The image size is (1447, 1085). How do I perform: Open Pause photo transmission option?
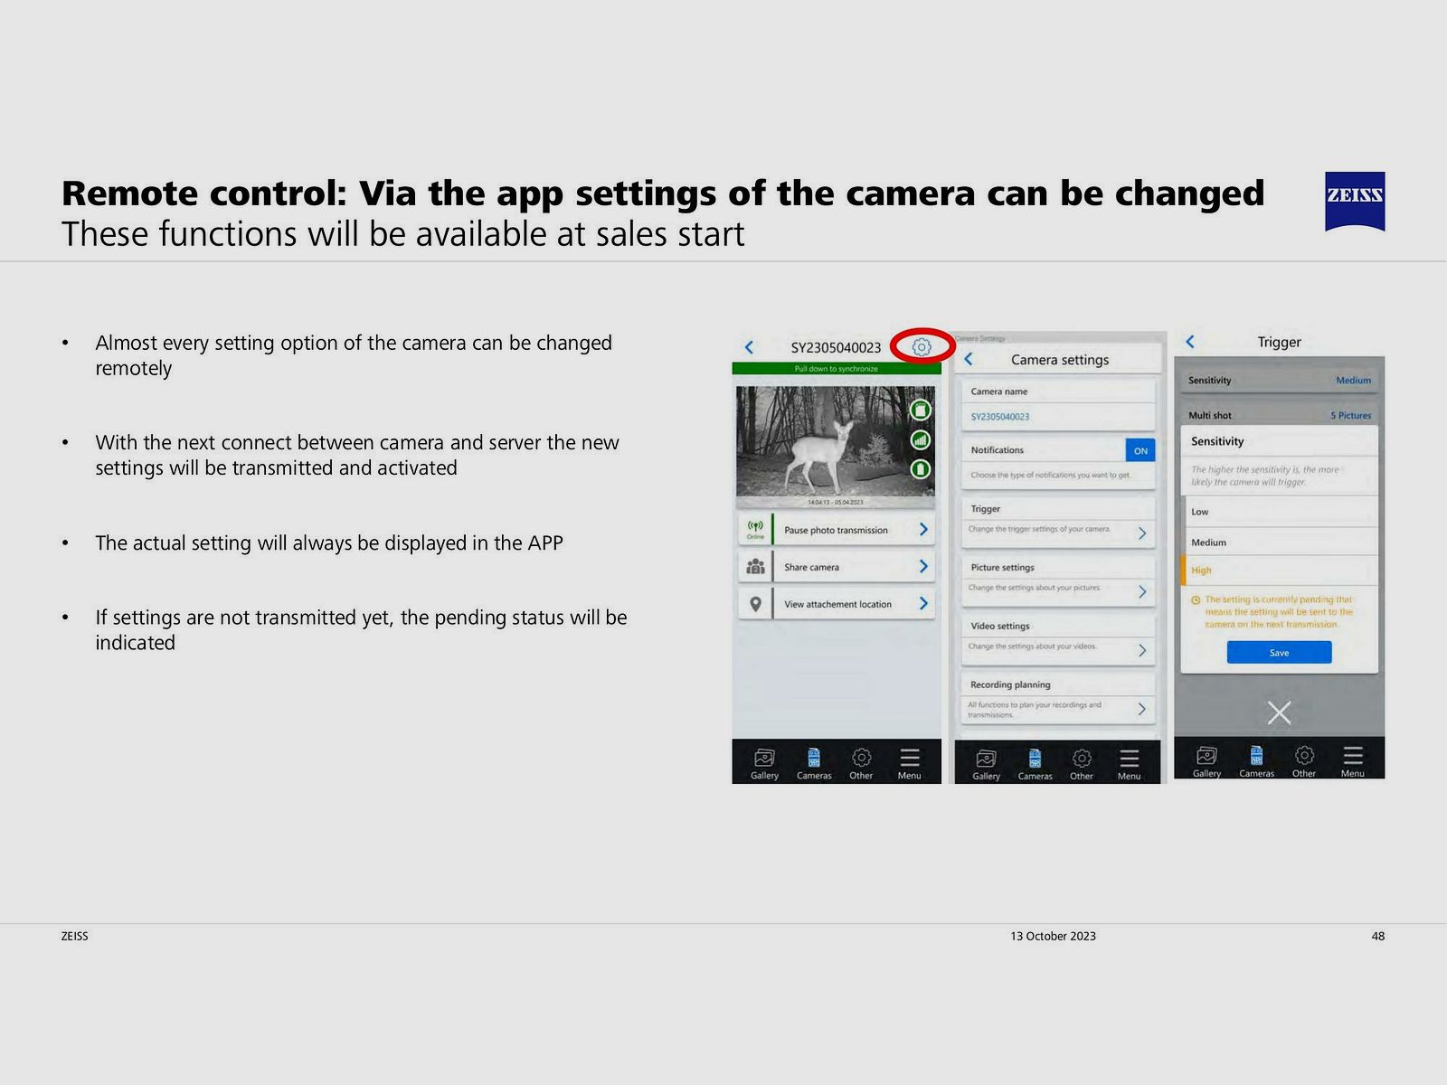(x=837, y=530)
